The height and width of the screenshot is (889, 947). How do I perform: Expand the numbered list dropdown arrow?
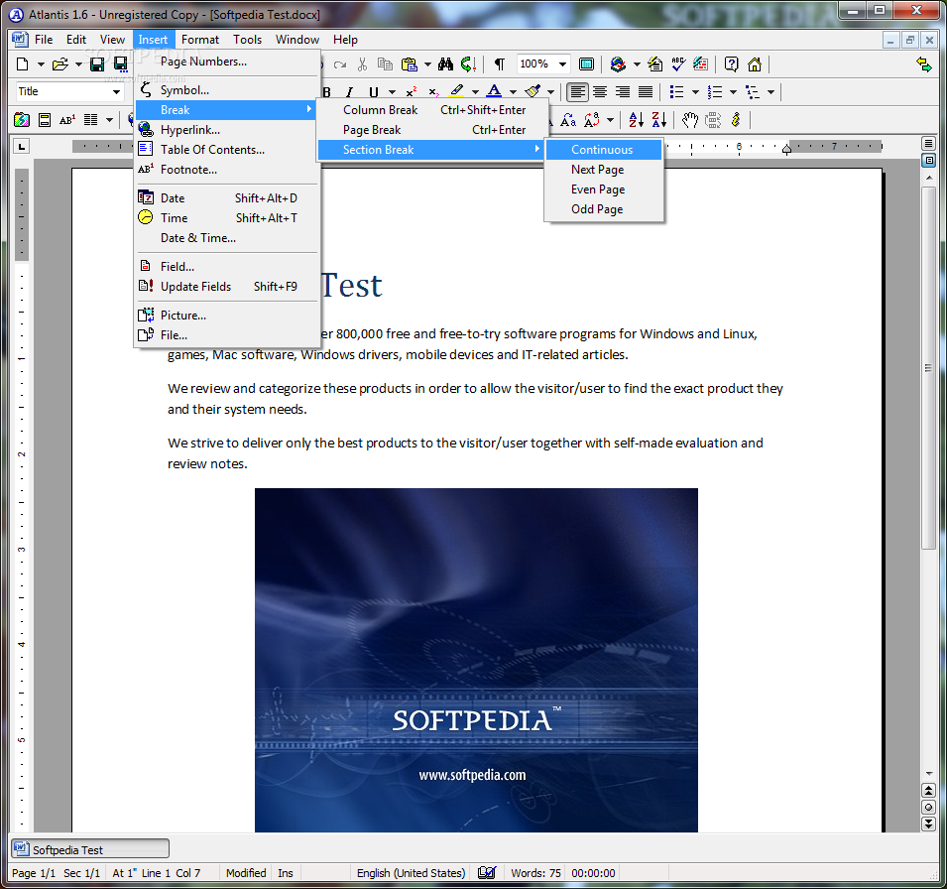coord(733,92)
